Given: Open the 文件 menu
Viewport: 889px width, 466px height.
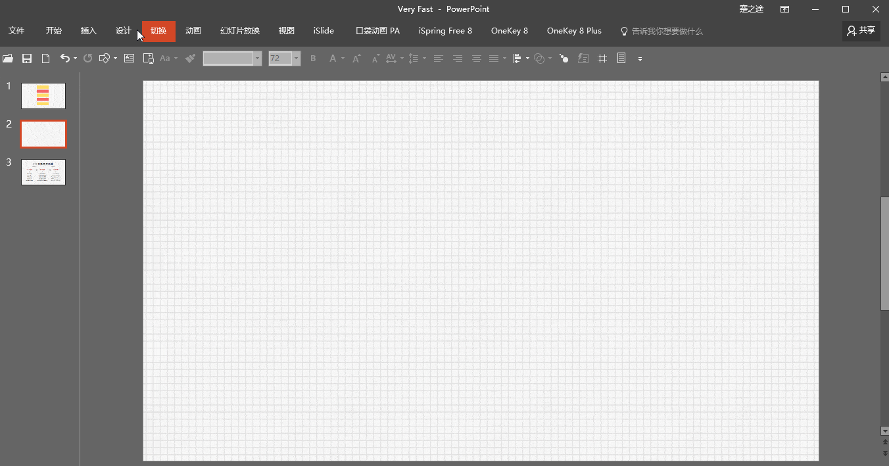Looking at the screenshot, I should 16,31.
